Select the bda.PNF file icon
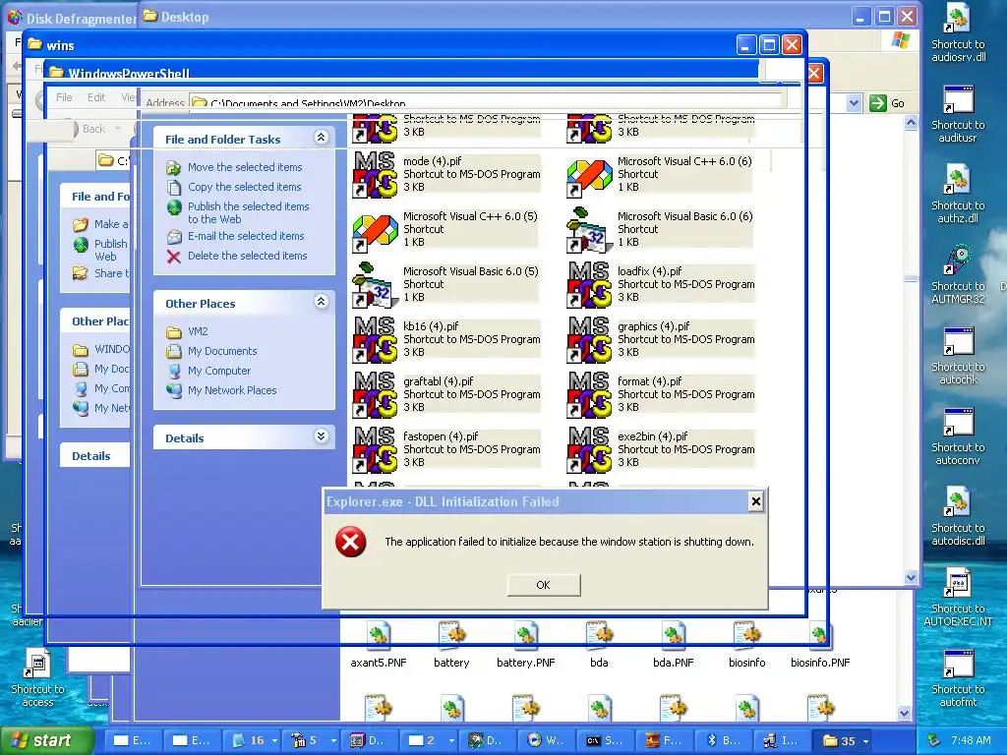 (673, 636)
